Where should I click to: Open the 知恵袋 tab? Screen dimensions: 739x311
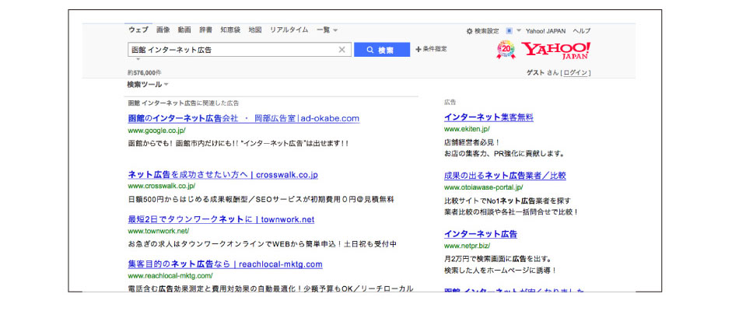point(230,30)
